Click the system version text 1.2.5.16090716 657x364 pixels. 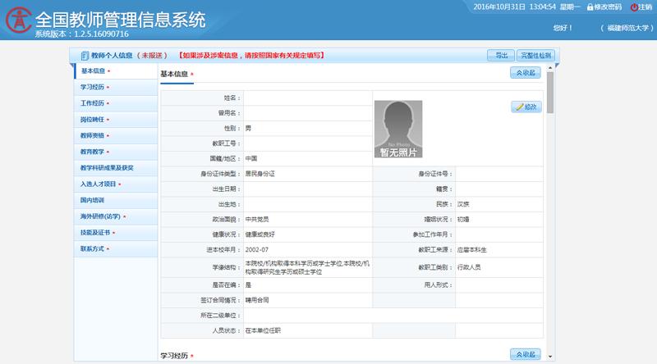pyautogui.click(x=101, y=34)
